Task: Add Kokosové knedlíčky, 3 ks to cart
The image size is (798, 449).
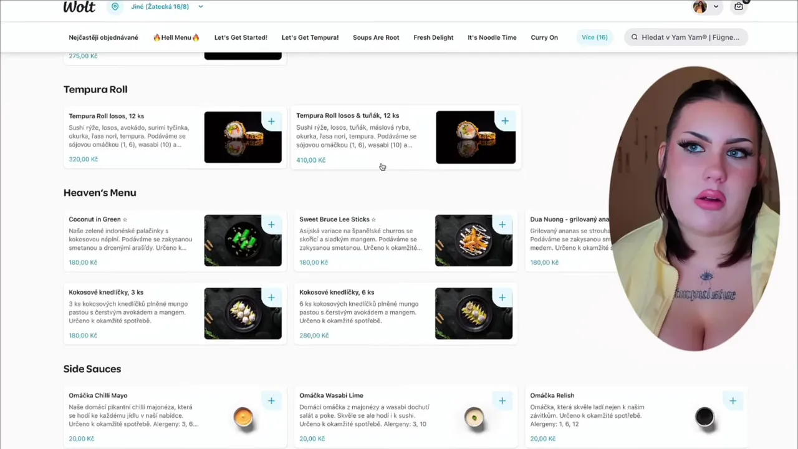Action: [271, 297]
